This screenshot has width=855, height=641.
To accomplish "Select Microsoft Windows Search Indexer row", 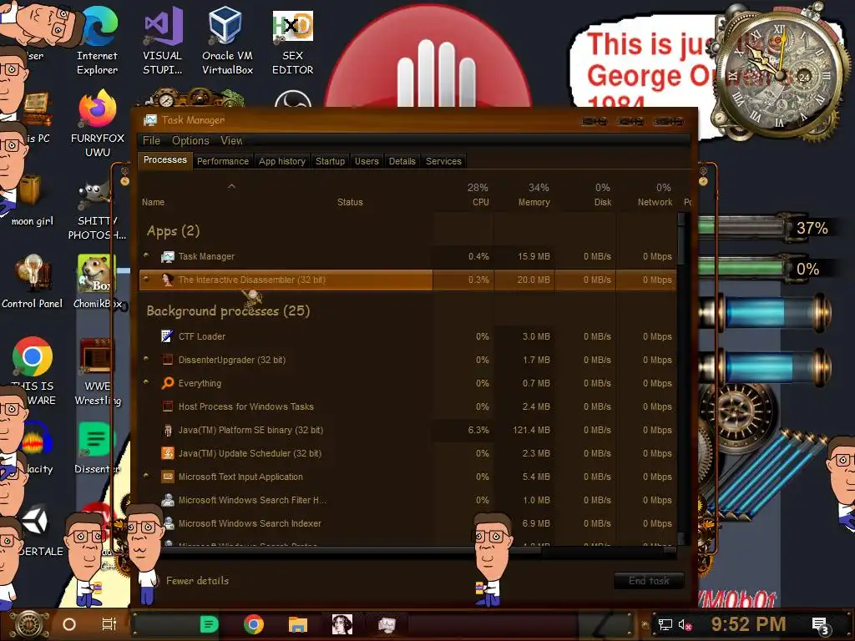I will pos(407,523).
